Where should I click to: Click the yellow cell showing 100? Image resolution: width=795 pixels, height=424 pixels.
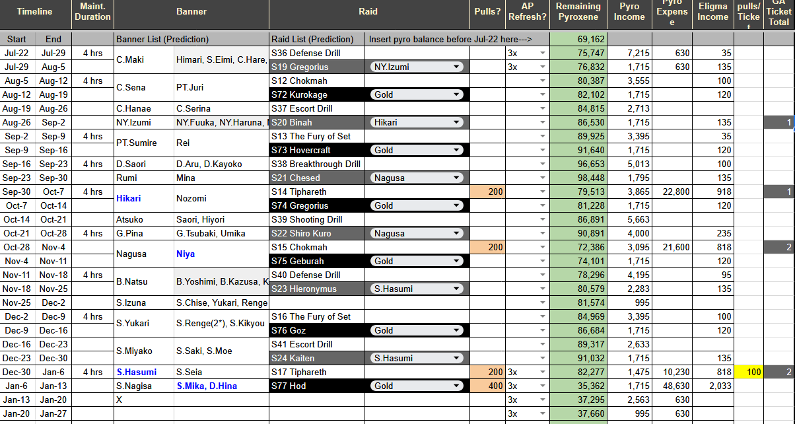749,372
